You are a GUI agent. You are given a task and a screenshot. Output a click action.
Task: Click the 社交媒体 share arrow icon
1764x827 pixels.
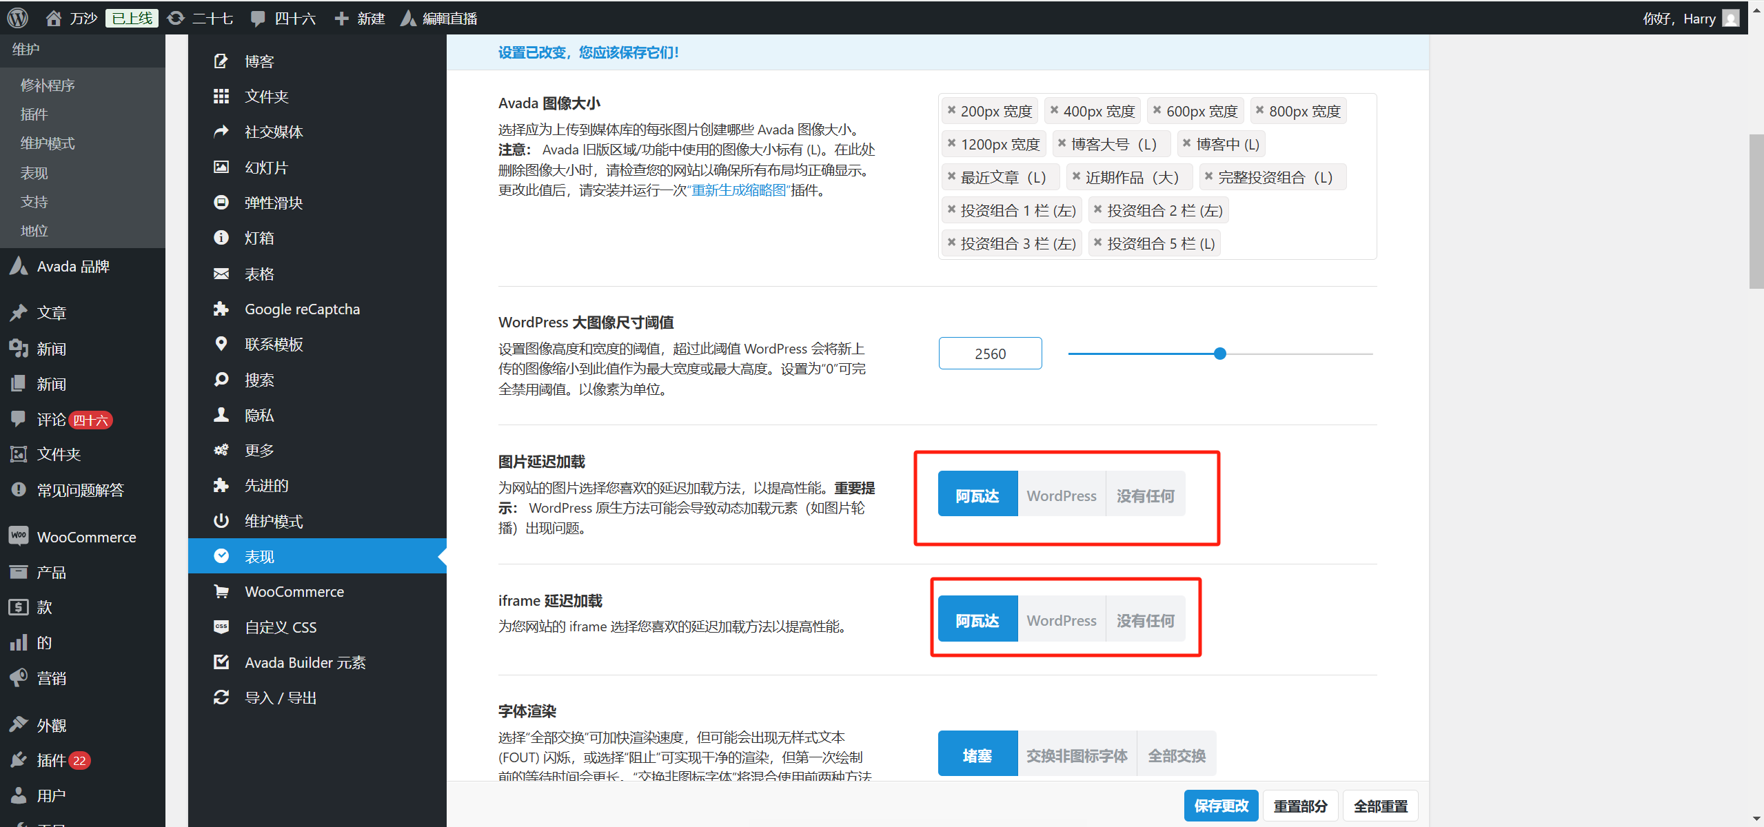tap(221, 132)
